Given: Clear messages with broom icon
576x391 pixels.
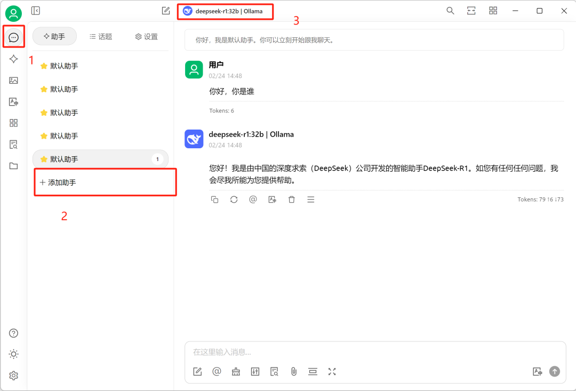Looking at the screenshot, I should 236,371.
